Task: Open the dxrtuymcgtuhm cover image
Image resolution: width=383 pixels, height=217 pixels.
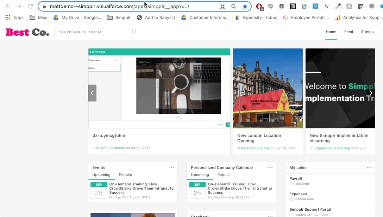Action: (159, 88)
